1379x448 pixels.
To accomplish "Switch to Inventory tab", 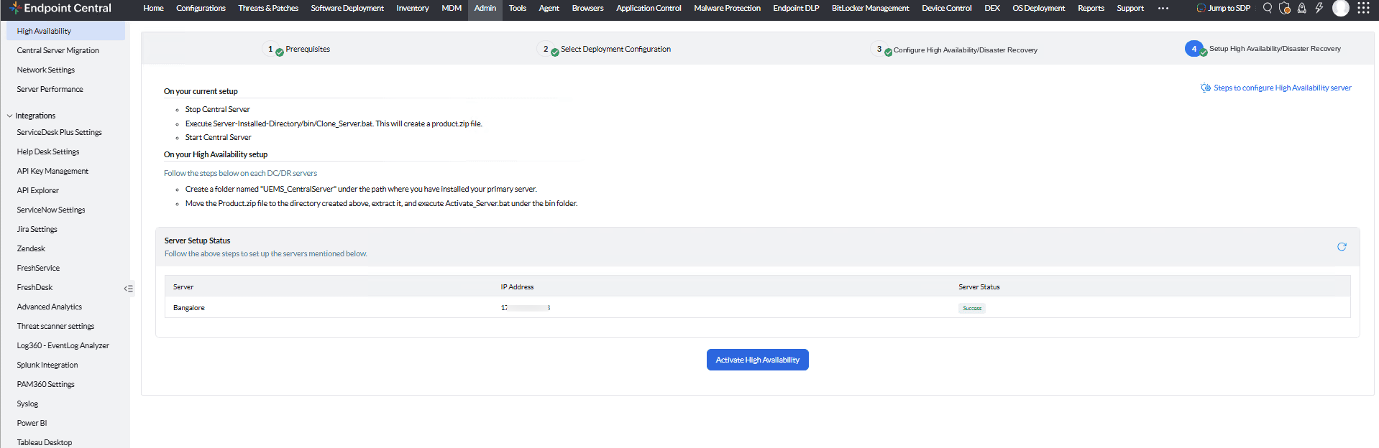I will coord(413,8).
